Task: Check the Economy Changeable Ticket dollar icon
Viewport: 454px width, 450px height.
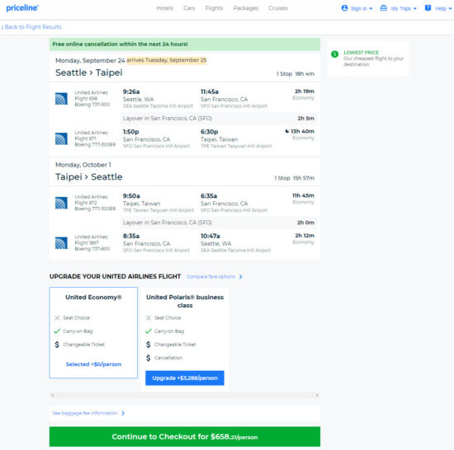Action: click(x=57, y=345)
